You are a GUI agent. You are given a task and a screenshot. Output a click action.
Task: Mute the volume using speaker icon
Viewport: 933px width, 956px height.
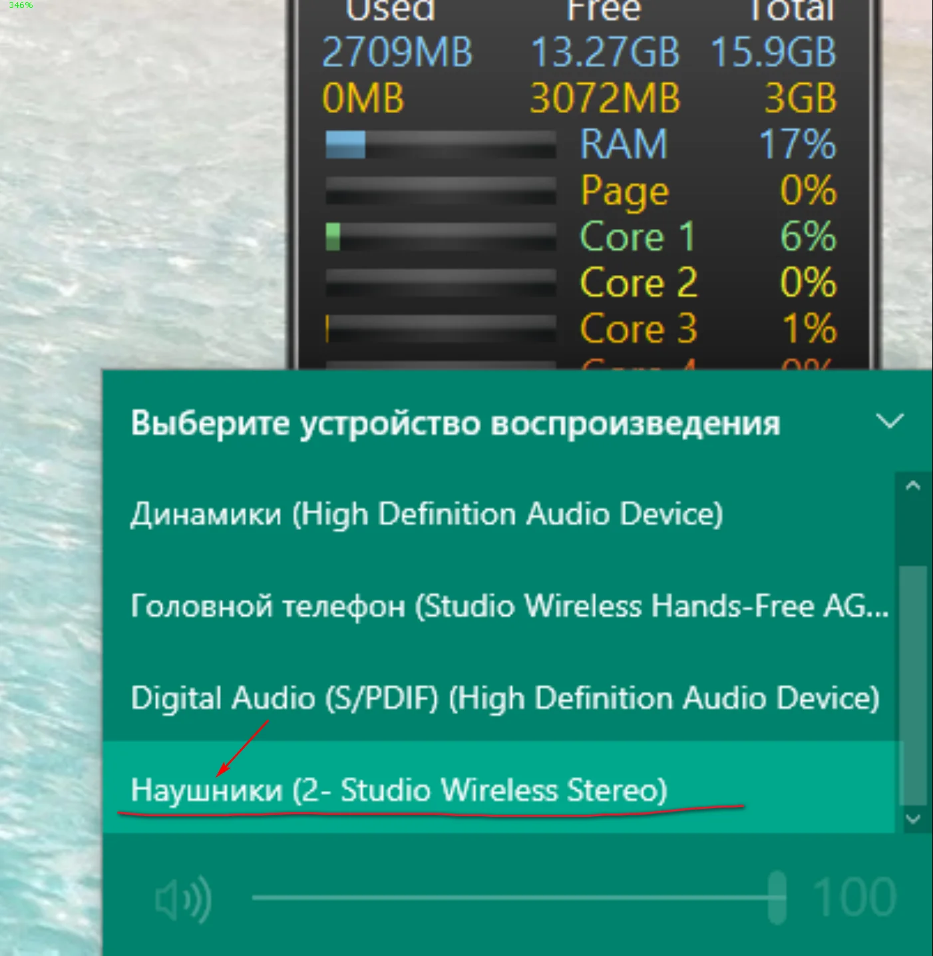point(183,899)
